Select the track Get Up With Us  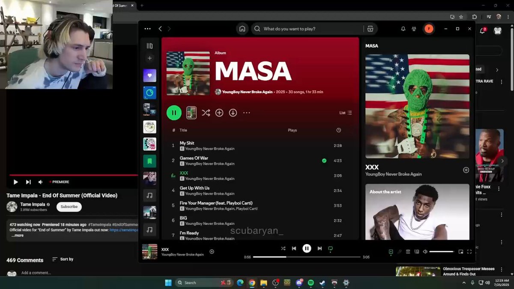194,188
